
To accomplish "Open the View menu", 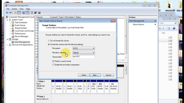I will 22,9.
